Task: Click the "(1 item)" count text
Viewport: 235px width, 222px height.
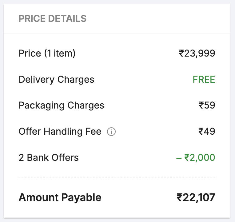Action: (60, 54)
